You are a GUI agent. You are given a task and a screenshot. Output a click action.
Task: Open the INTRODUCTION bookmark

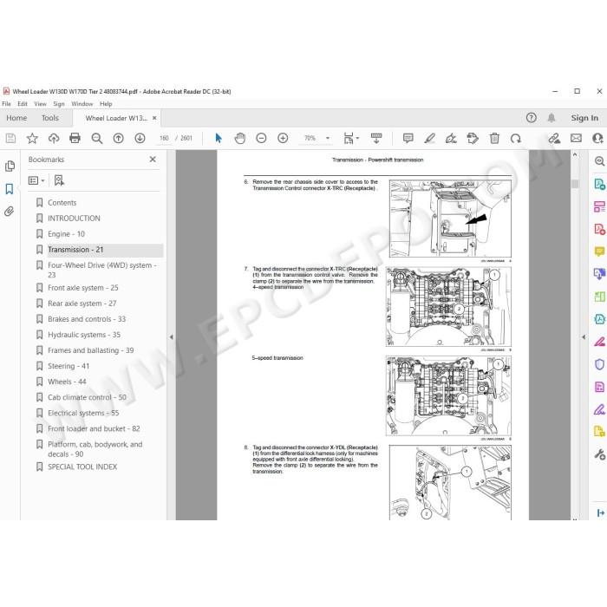pyautogui.click(x=74, y=219)
